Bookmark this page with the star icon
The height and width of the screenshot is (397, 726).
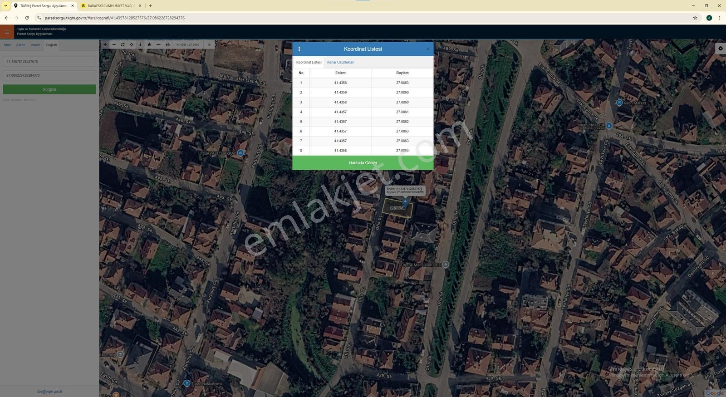pos(695,18)
